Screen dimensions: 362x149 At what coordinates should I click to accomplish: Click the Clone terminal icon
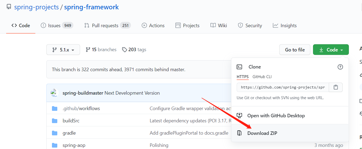pyautogui.click(x=240, y=67)
